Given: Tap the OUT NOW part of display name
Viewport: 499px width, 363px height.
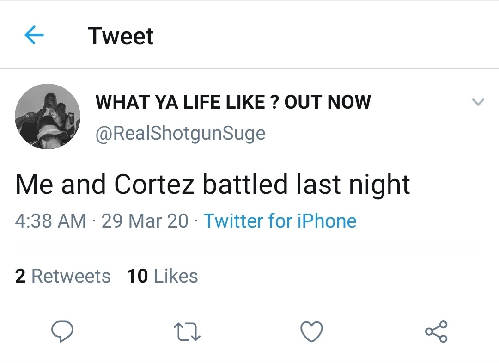Looking at the screenshot, I should point(328,102).
